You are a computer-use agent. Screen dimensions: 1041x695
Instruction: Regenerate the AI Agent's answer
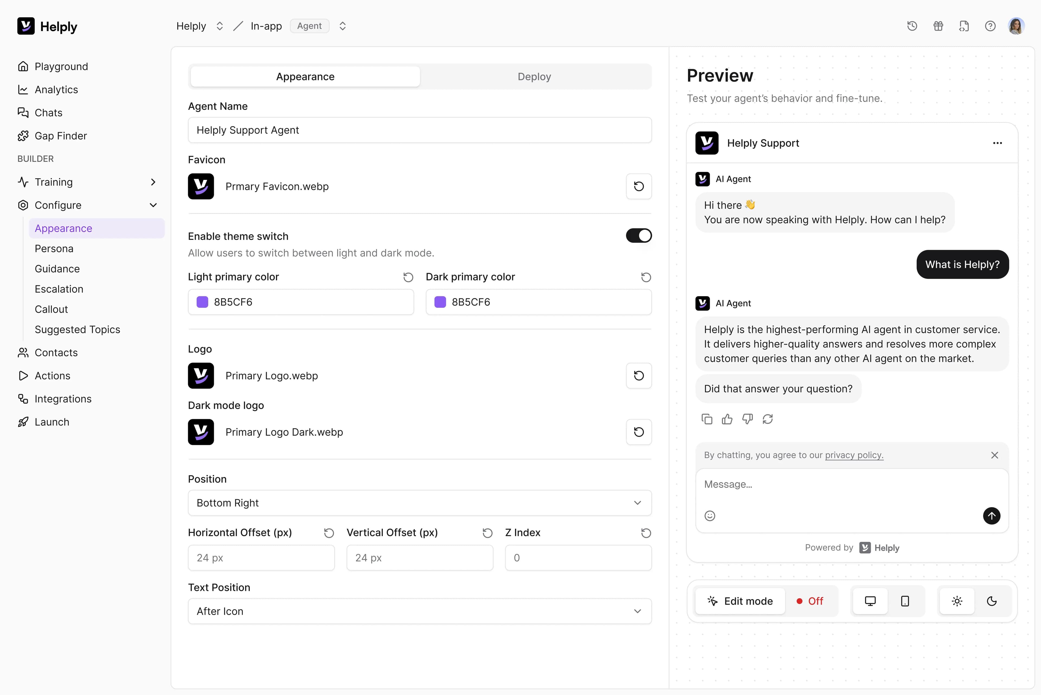click(768, 419)
